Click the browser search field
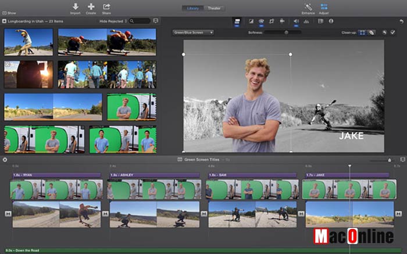This screenshot has width=407, height=254. (x=140, y=21)
